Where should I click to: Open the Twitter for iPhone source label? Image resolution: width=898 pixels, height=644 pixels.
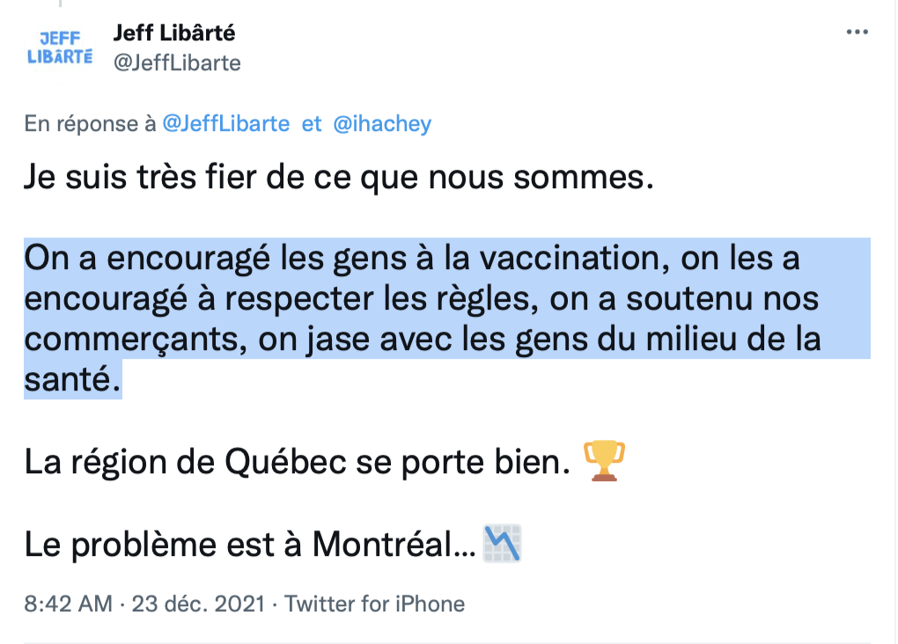point(374,604)
